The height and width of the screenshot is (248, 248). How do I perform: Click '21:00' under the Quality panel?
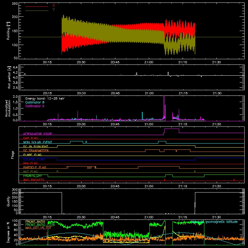149,217
